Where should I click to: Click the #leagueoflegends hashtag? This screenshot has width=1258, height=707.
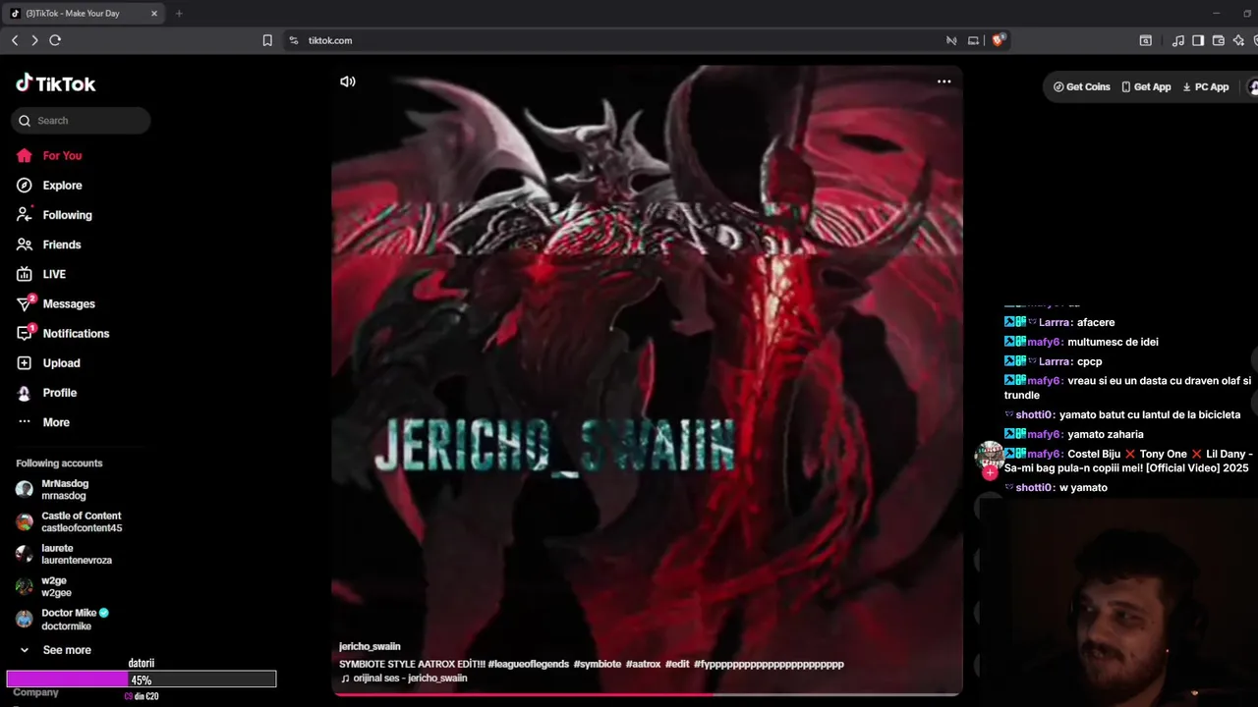click(528, 664)
